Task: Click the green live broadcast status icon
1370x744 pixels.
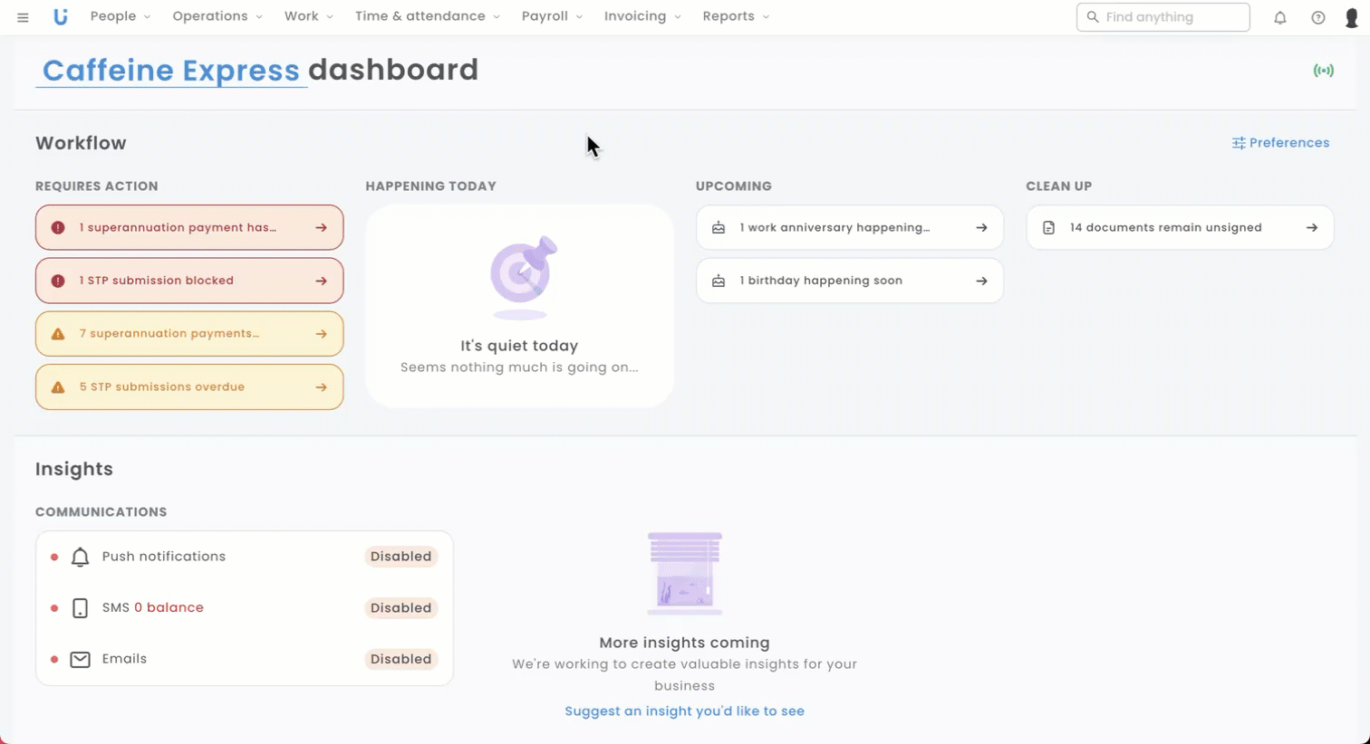Action: [1323, 71]
